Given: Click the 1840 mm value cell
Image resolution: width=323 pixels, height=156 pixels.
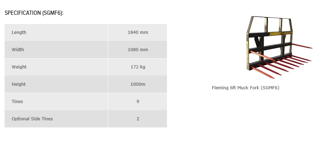Looking at the screenshot, I should click(x=138, y=32).
